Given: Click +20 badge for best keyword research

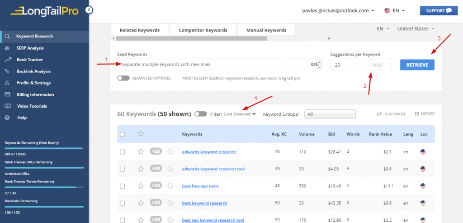Looking at the screenshot, I should tap(156, 203).
